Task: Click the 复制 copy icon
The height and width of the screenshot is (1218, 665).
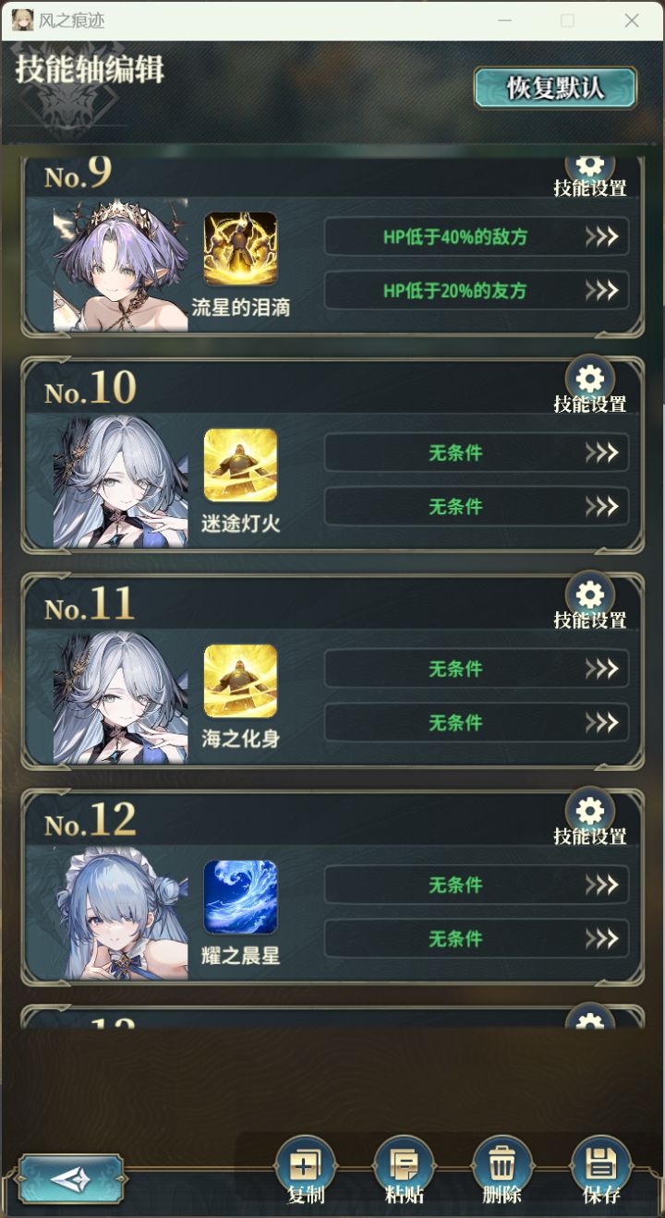Action: pyautogui.click(x=306, y=1165)
